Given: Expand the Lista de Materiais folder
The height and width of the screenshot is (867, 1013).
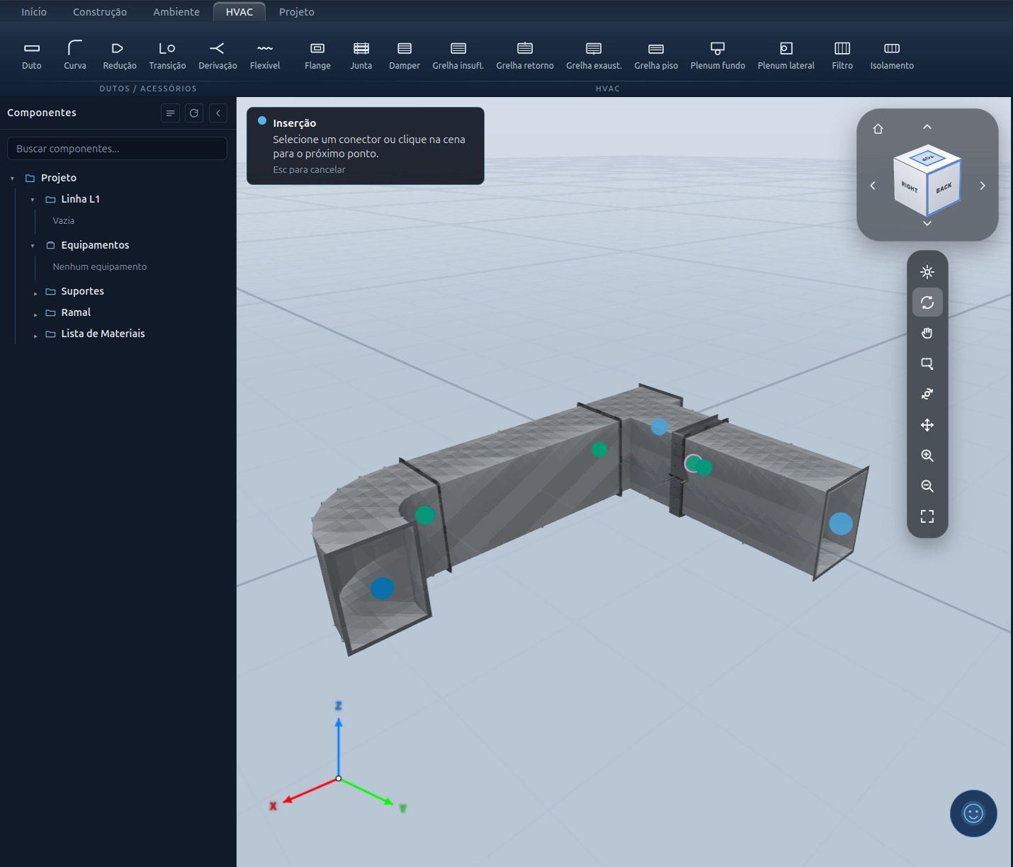Looking at the screenshot, I should tap(35, 335).
